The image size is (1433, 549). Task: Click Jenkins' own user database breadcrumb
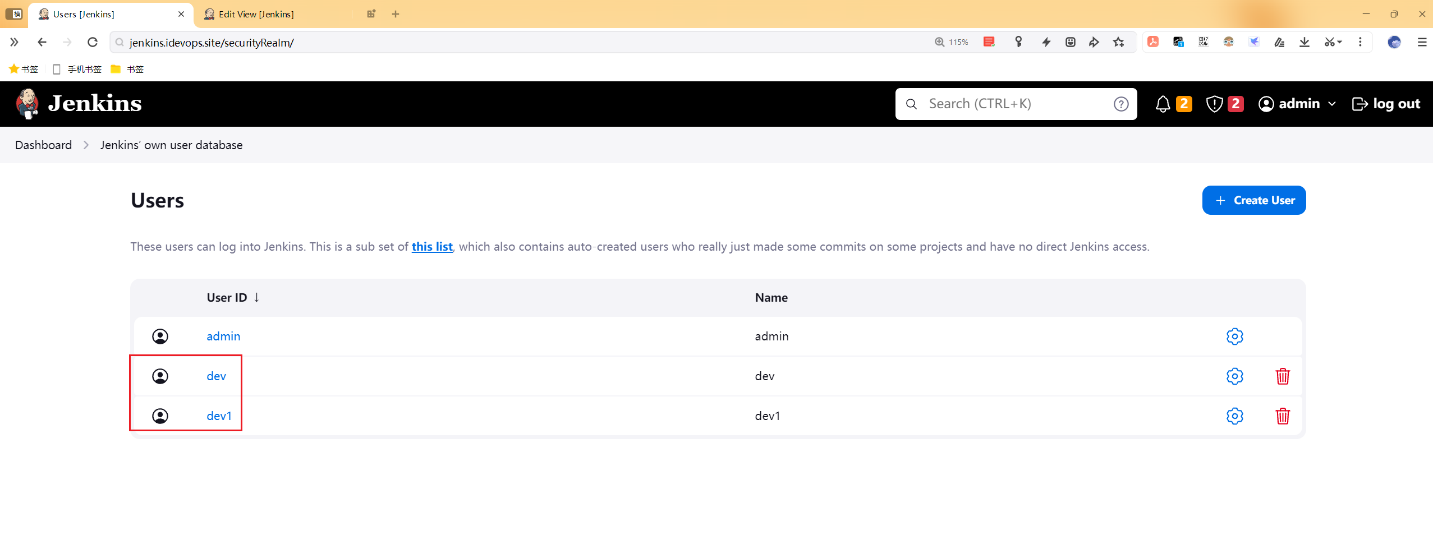pos(172,145)
